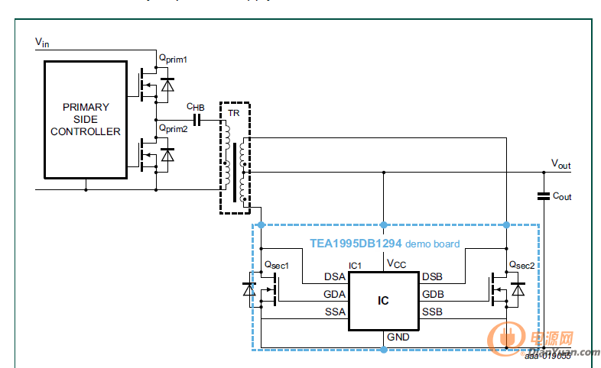Select the transformer lower secondary winding

click(x=243, y=189)
